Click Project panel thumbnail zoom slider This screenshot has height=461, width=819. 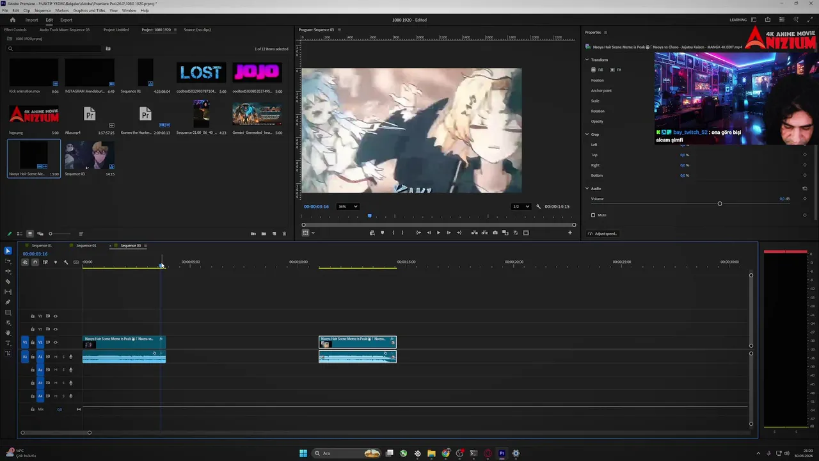(x=51, y=234)
